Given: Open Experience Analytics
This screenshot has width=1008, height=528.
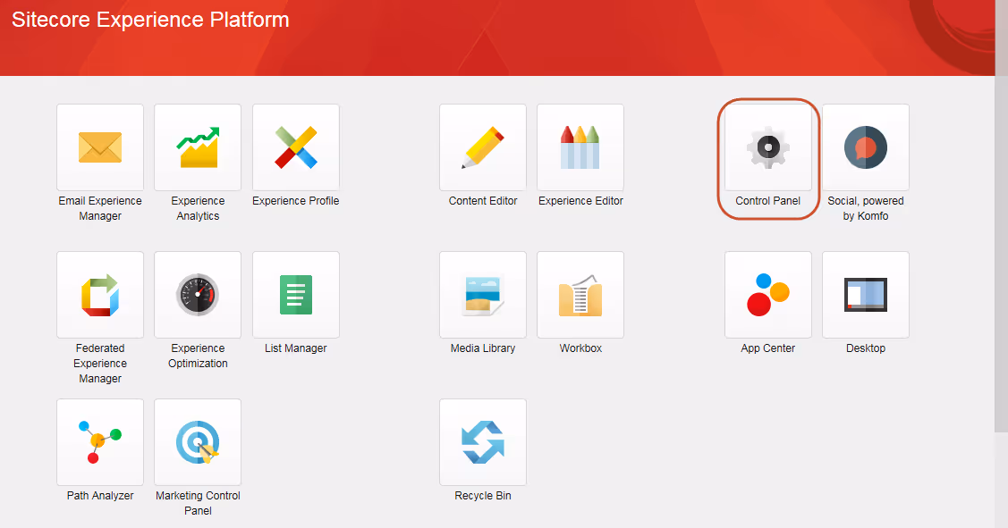Looking at the screenshot, I should point(197,147).
